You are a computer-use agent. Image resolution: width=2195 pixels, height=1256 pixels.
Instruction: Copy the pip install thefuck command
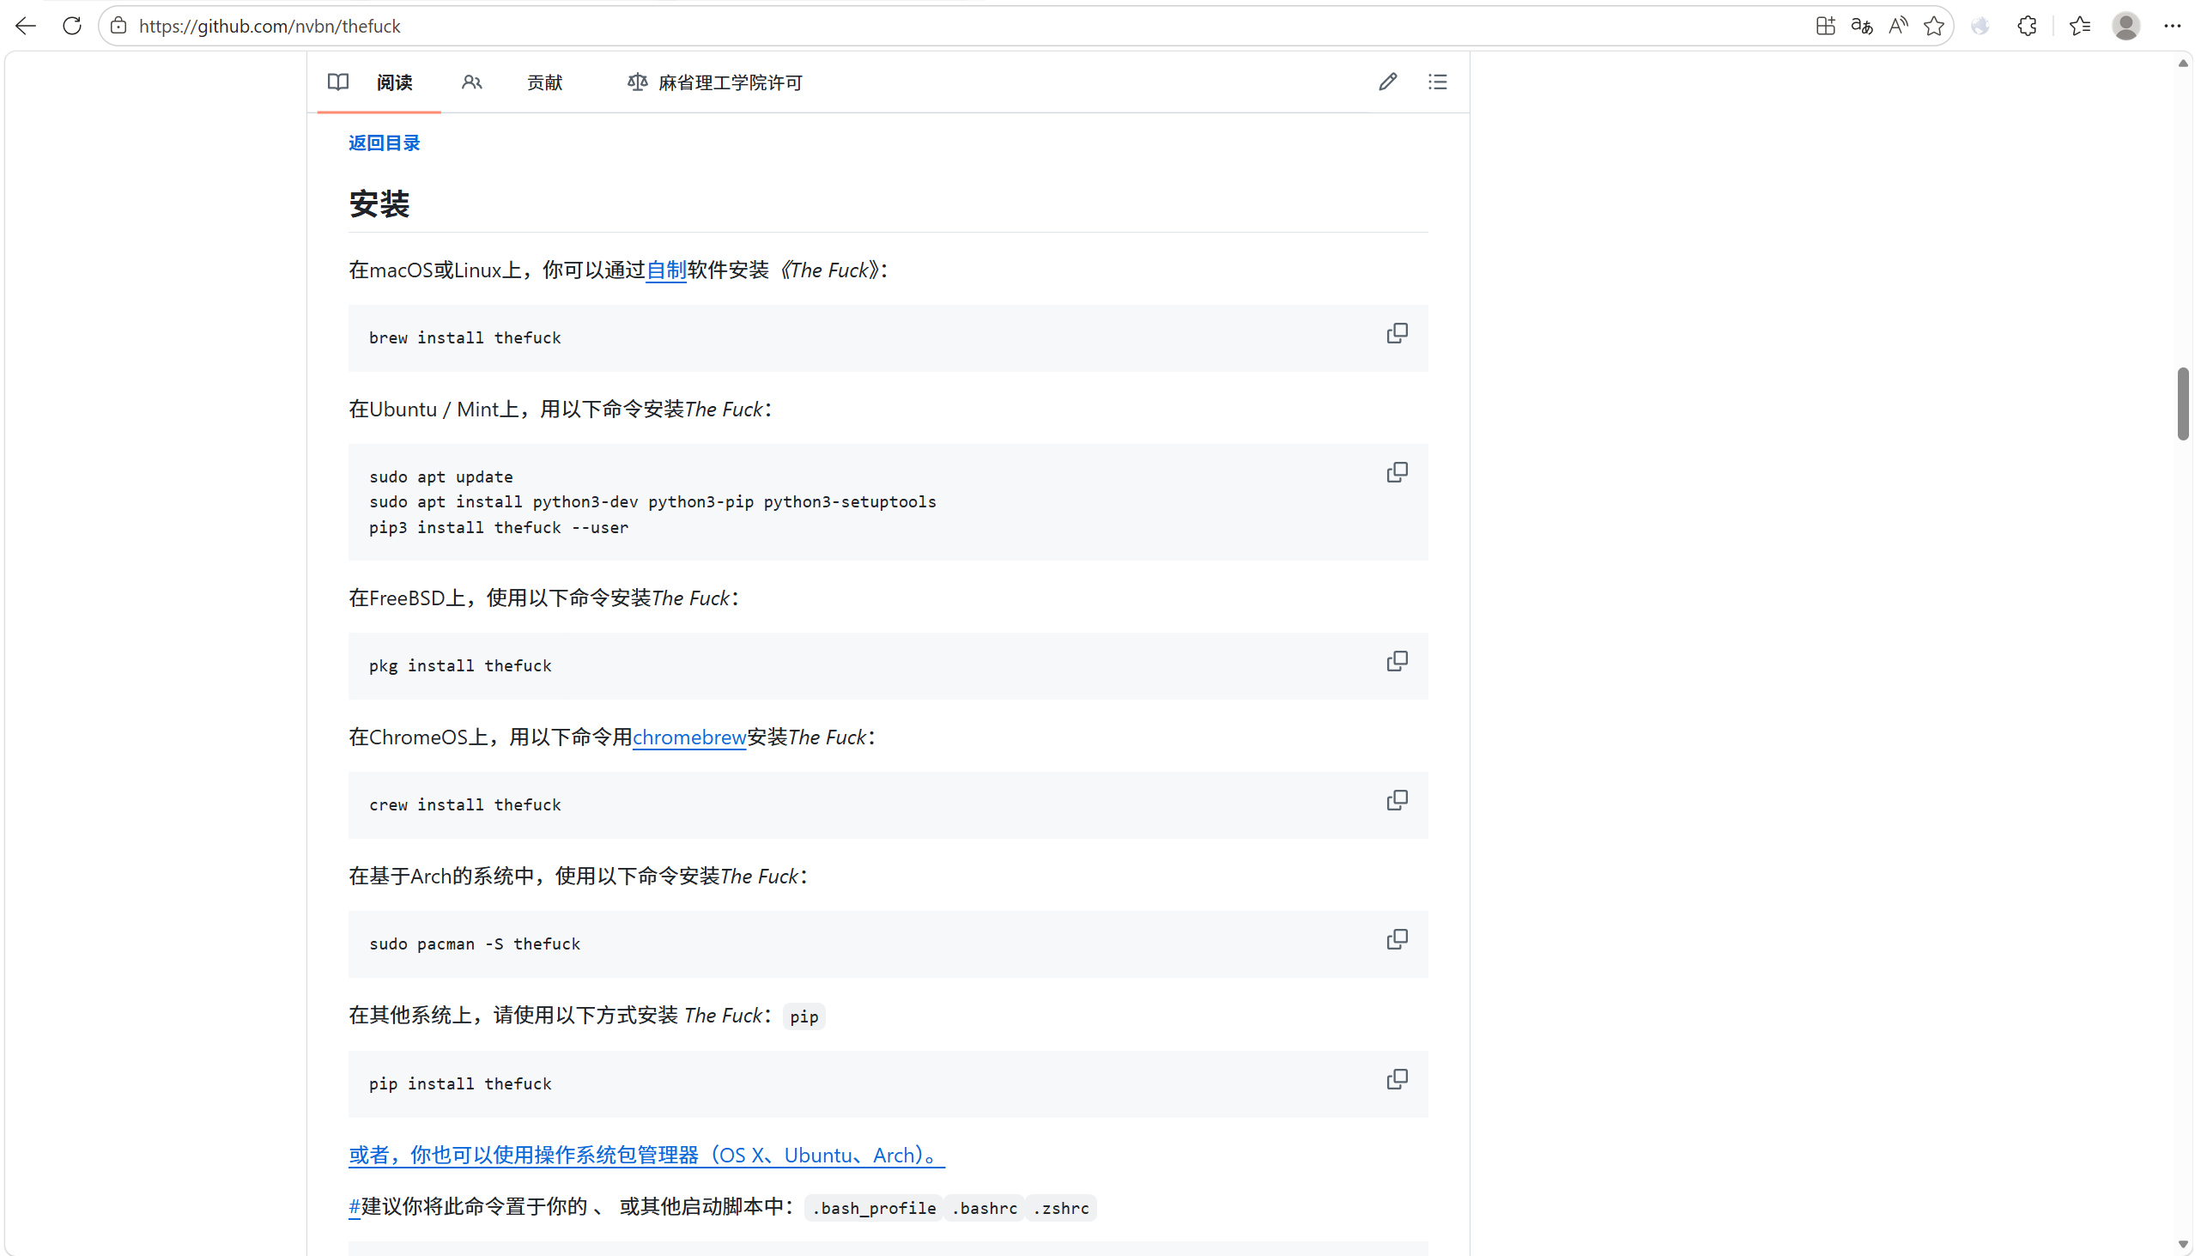coord(1397,1078)
